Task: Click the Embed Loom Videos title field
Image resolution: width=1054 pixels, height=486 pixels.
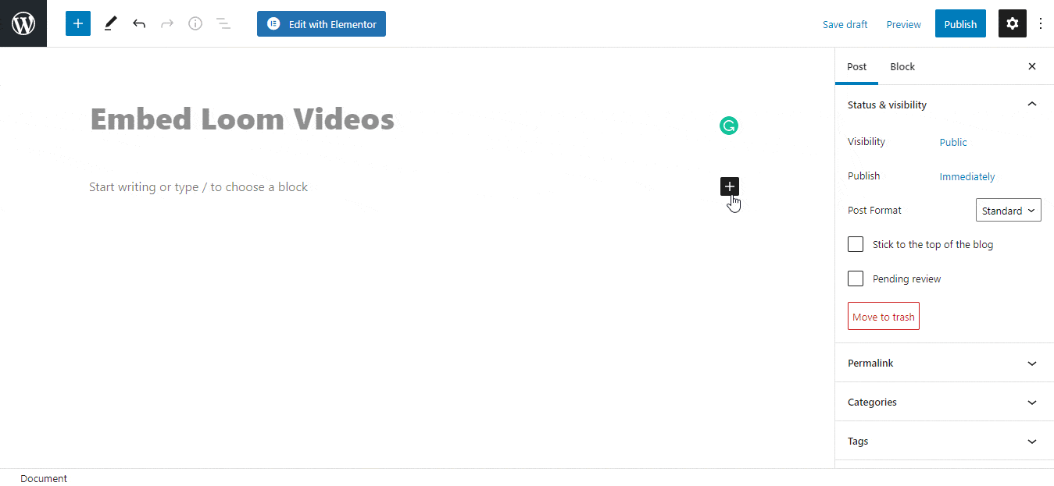Action: coord(242,119)
